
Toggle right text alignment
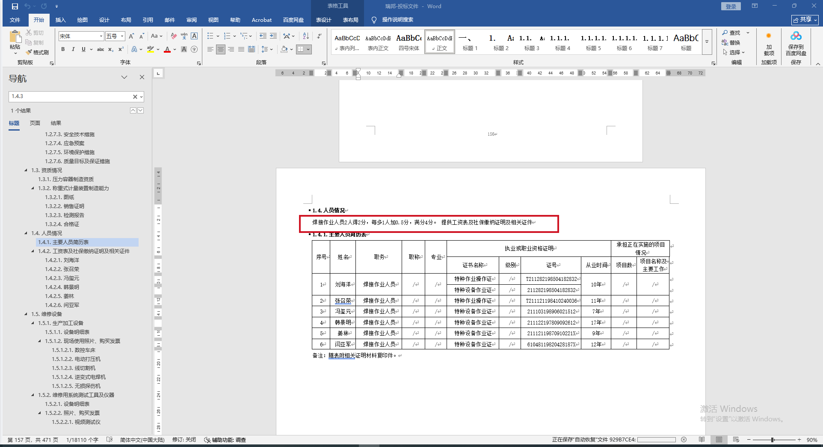[231, 49]
